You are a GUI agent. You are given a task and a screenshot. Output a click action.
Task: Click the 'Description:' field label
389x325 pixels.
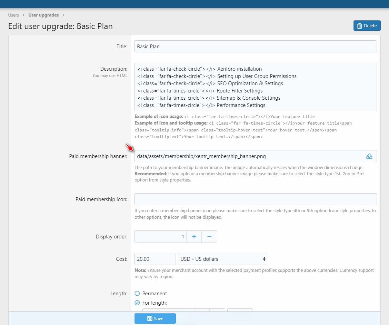click(114, 69)
